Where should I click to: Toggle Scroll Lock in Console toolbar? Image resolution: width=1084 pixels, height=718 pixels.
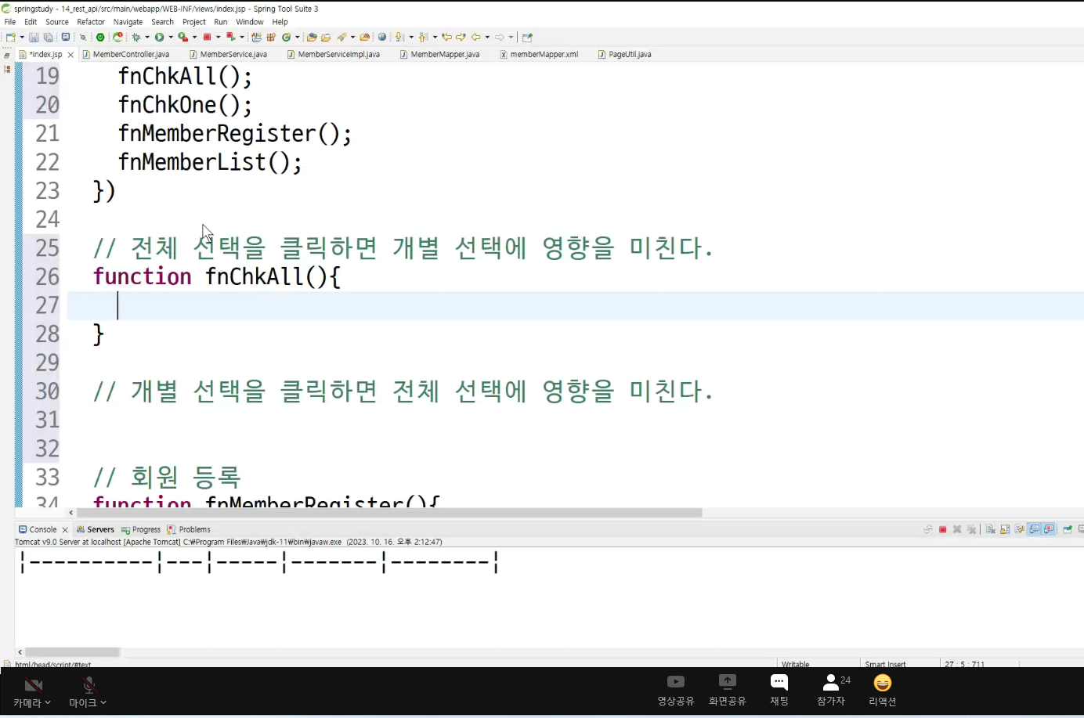pos(1005,529)
